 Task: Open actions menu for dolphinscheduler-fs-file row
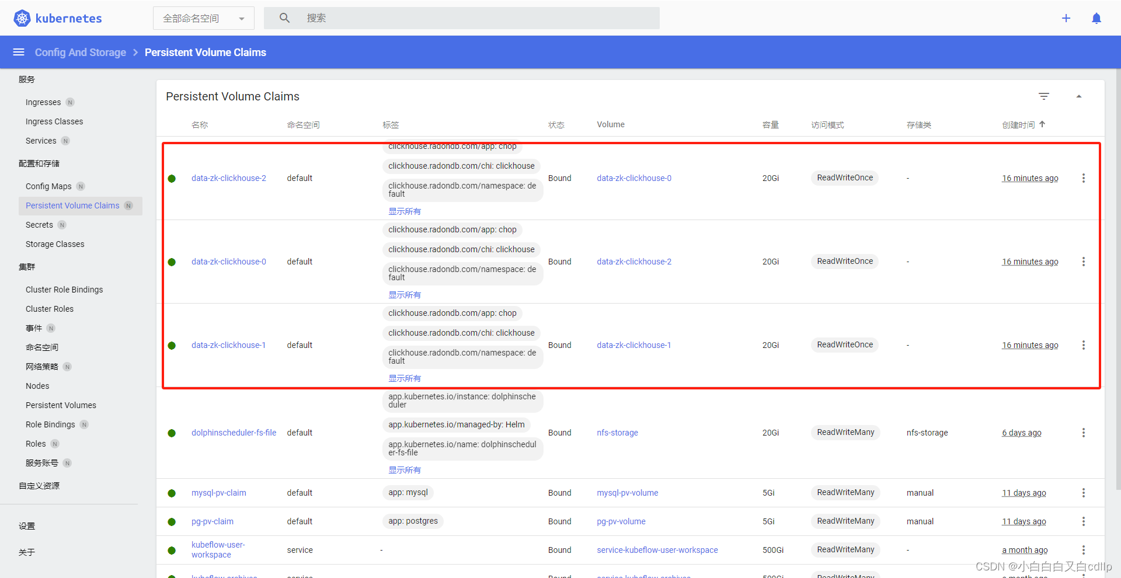point(1084,433)
